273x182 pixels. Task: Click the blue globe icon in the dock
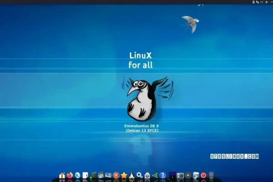77,175
